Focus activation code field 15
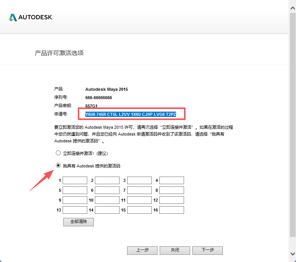 tap(140, 210)
